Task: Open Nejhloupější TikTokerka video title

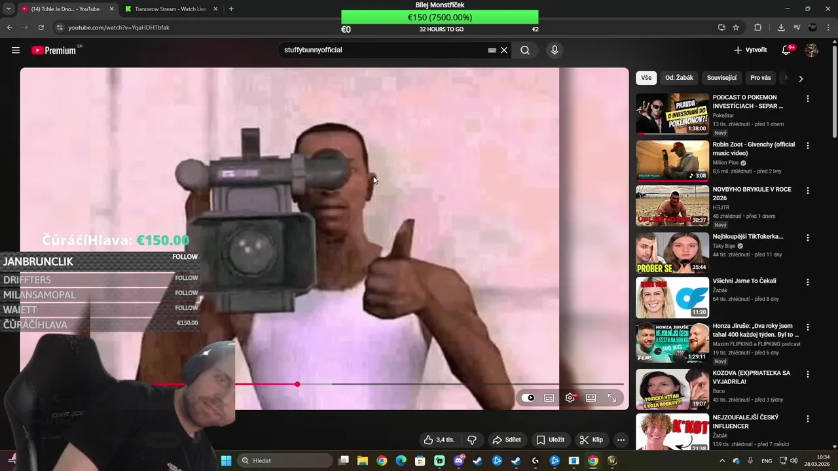Action: 748,236
